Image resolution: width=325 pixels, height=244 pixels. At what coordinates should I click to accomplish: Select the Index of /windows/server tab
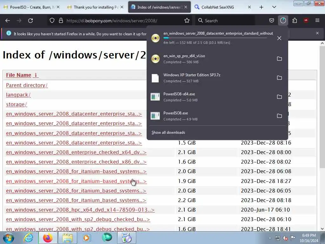coord(159,7)
